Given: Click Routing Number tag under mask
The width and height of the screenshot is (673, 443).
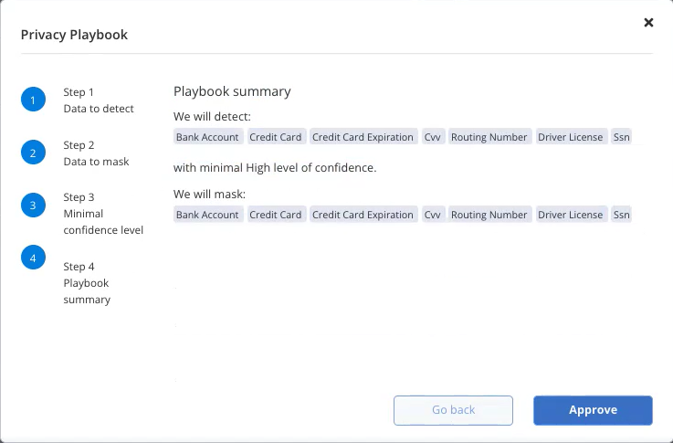Looking at the screenshot, I should point(489,215).
